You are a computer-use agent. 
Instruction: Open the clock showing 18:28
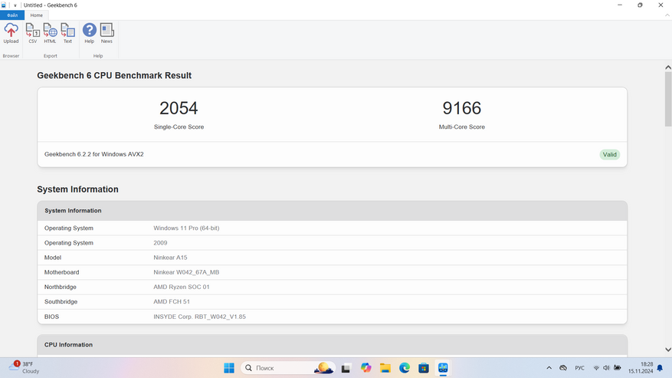point(641,368)
